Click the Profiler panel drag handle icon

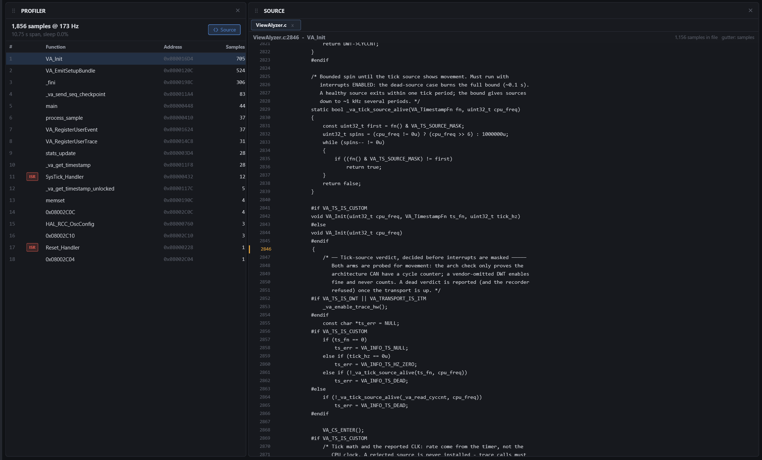(x=14, y=11)
